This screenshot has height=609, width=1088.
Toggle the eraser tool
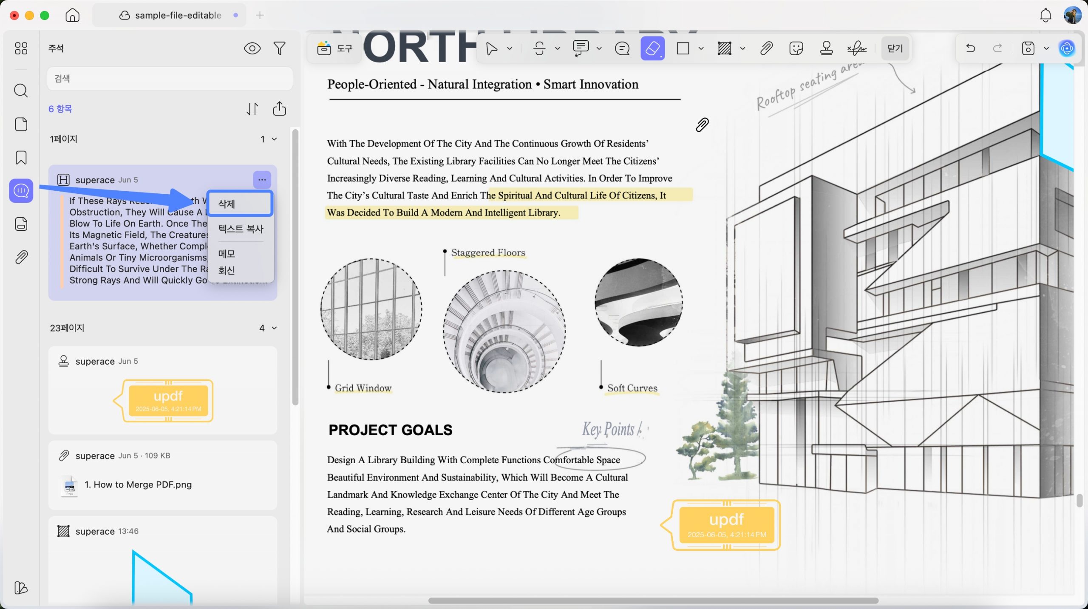click(653, 48)
